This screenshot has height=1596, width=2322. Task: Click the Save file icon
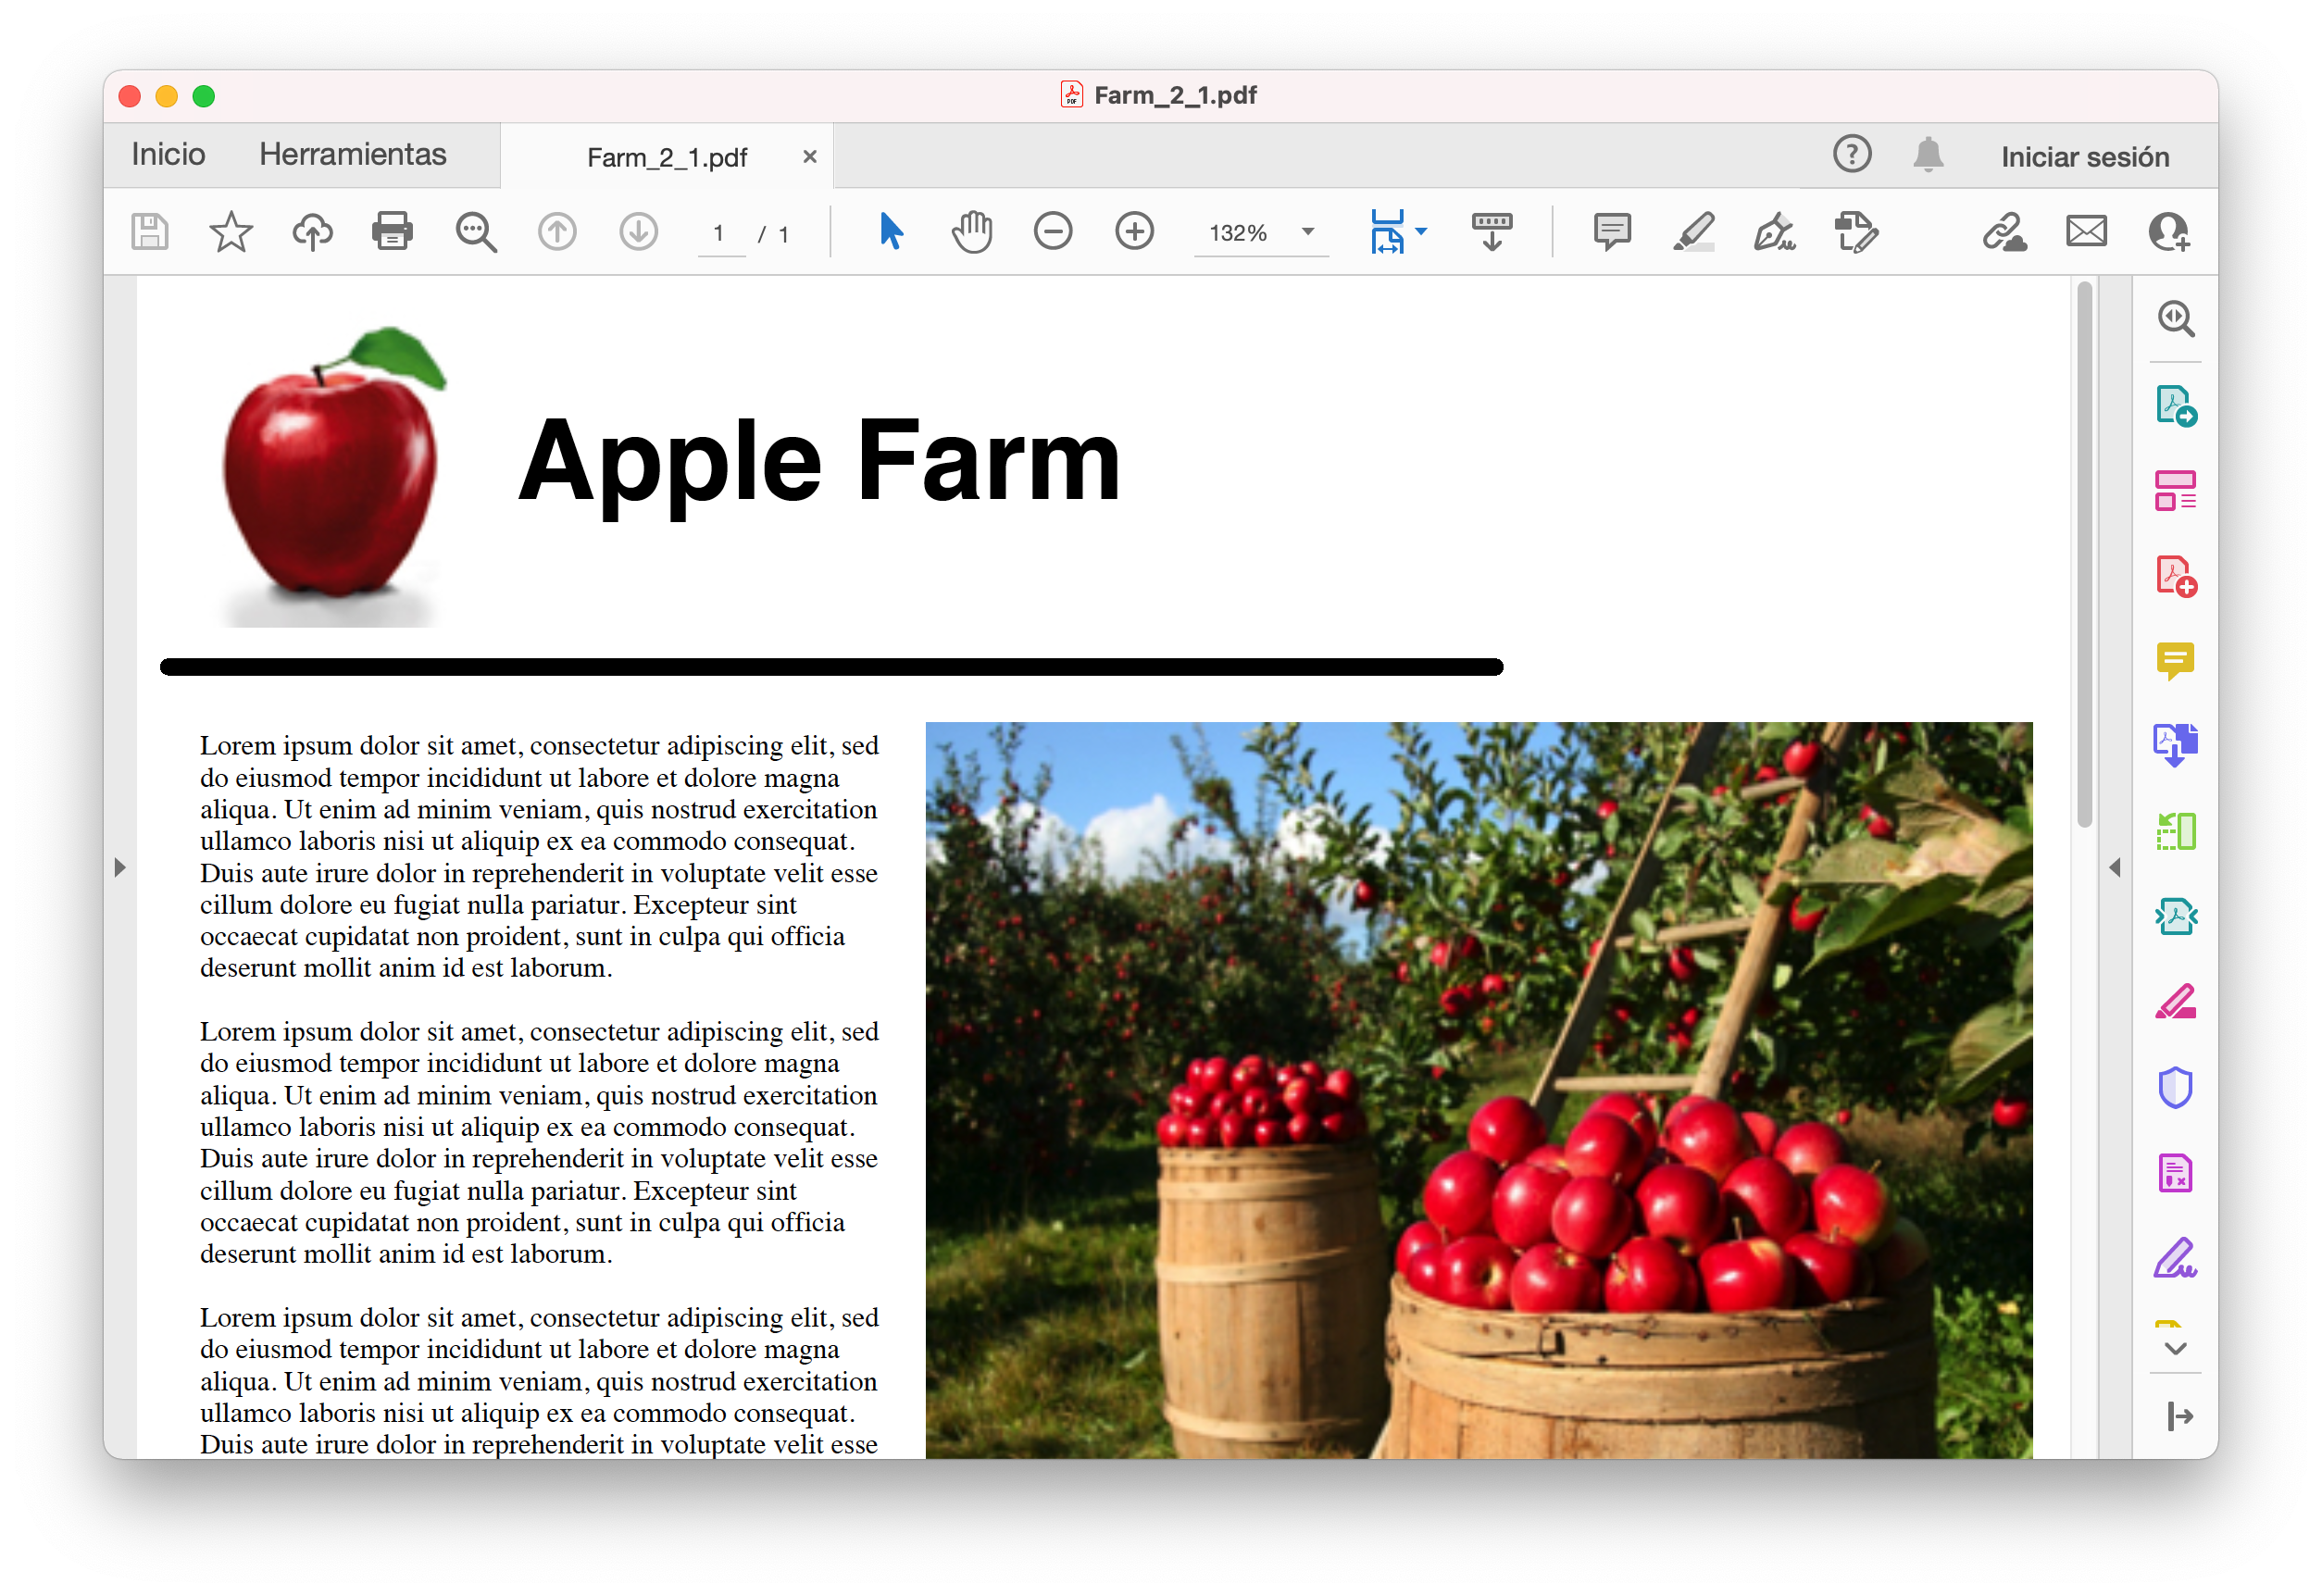pos(150,232)
